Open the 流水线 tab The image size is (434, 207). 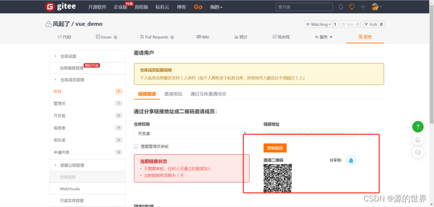pos(281,37)
